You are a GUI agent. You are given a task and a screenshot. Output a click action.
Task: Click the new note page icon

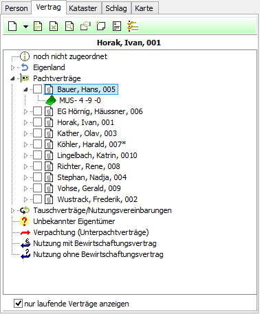coord(100,26)
